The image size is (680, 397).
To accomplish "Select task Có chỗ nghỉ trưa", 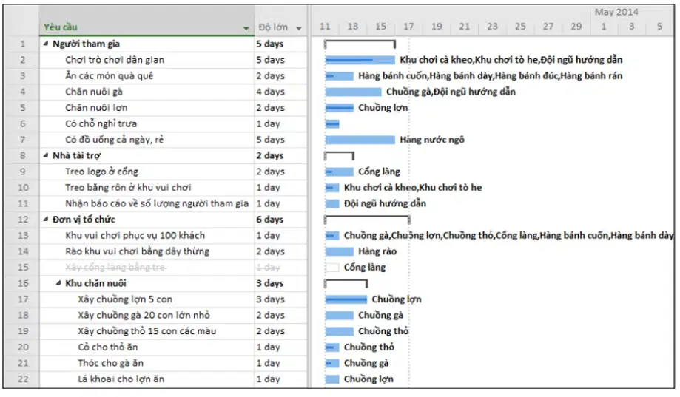I will click(x=101, y=124).
